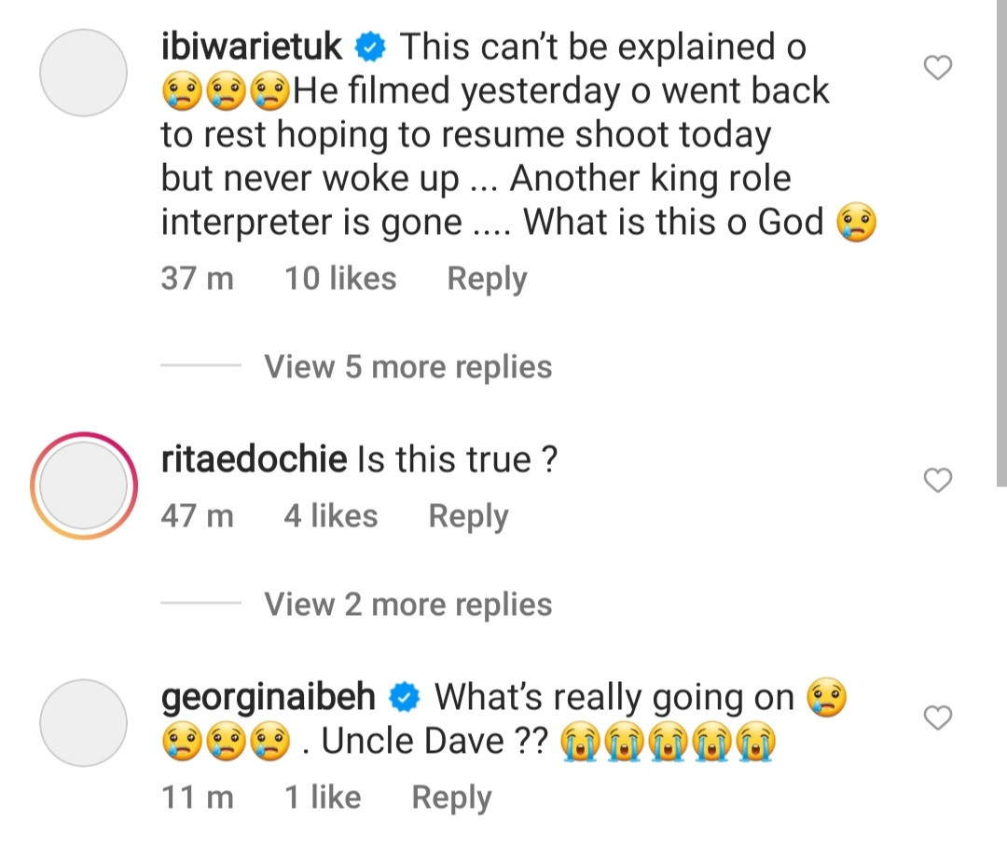The image size is (1007, 860).
Task: Like ibiwarietuk's comment with the heart
Action: (x=937, y=68)
